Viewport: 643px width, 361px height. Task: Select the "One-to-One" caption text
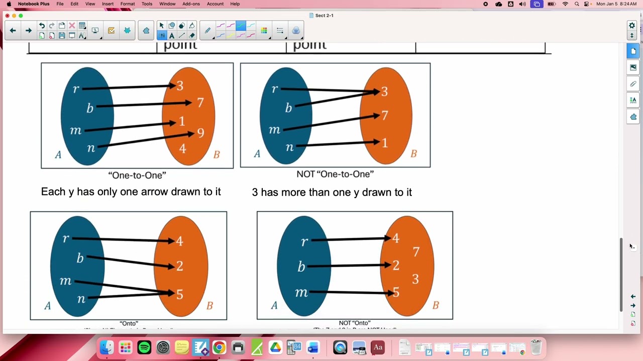(137, 175)
